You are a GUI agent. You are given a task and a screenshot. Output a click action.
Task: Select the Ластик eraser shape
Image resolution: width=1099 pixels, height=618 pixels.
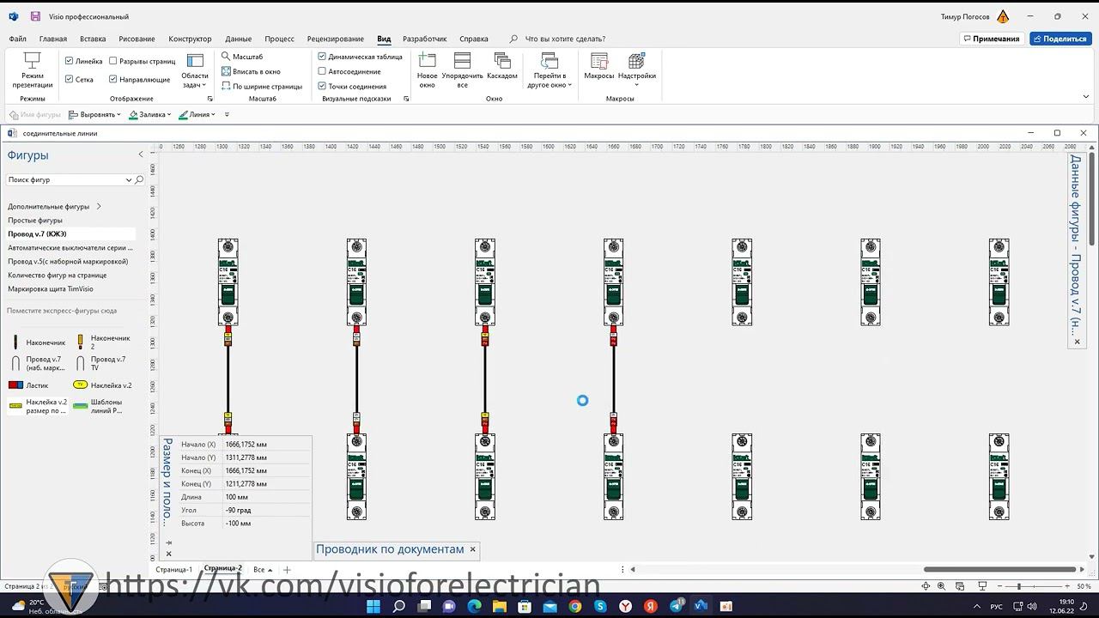tap(29, 385)
